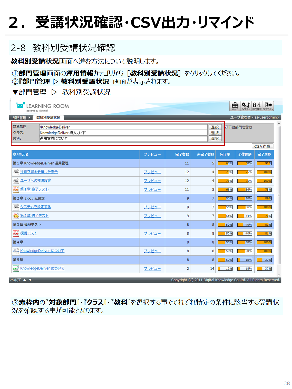Click the Learning Room logo
The height and width of the screenshot is (389, 292).
(43, 107)
